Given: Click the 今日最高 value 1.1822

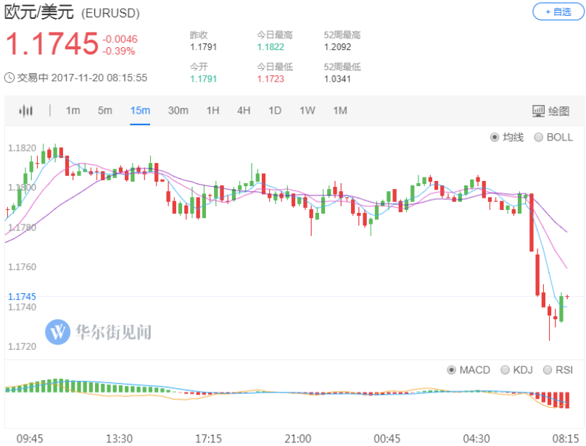Looking at the screenshot, I should (x=271, y=47).
